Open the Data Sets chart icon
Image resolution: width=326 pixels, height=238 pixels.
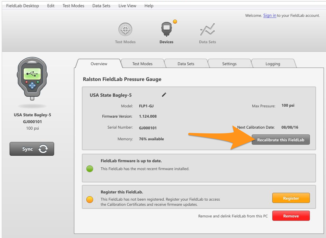click(x=207, y=29)
